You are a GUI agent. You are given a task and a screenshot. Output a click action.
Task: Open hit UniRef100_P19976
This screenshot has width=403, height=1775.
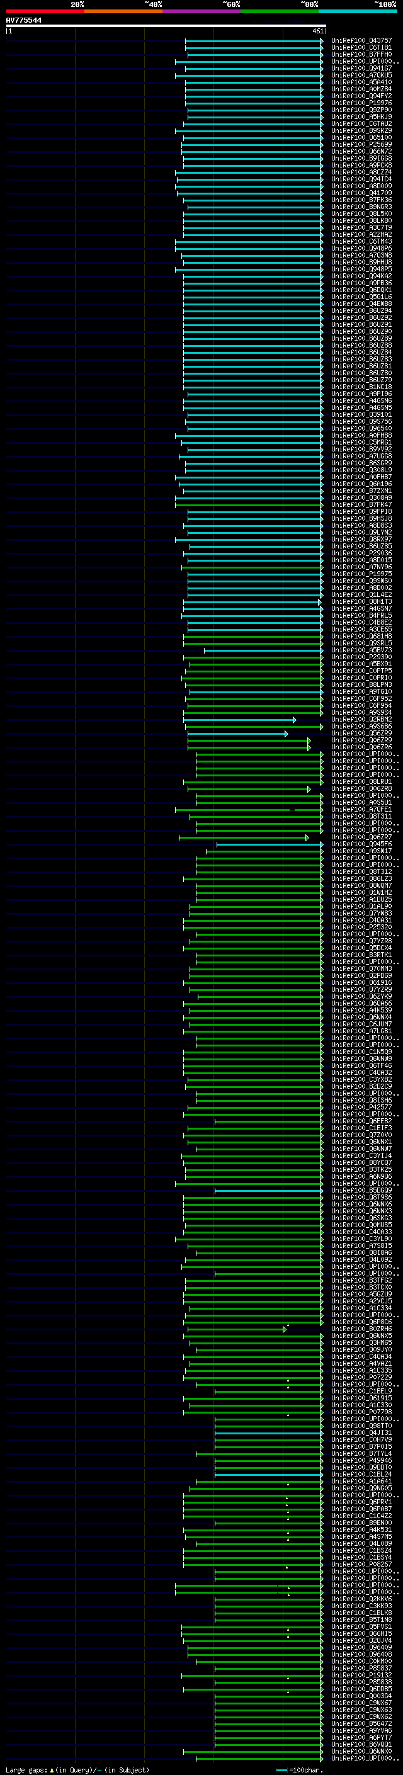(361, 103)
